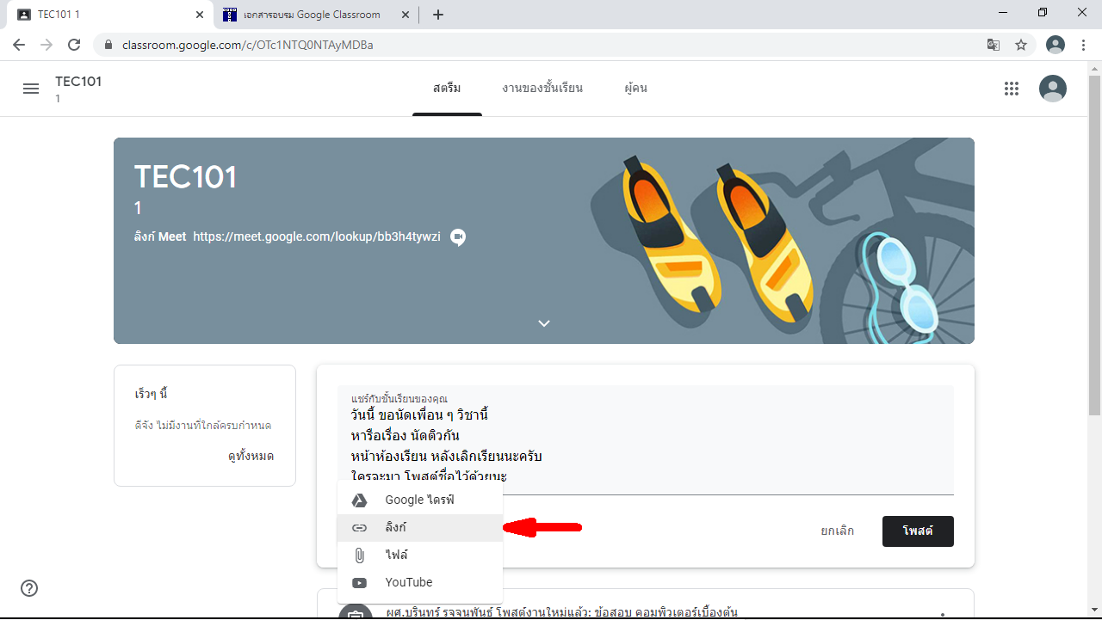Open the help question mark icon
Screen dimensions: 1102x620
(x=29, y=588)
